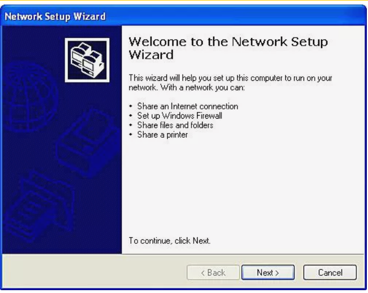Click the empty footer area left of Back
This screenshot has width=368, height=293.
coord(94,272)
